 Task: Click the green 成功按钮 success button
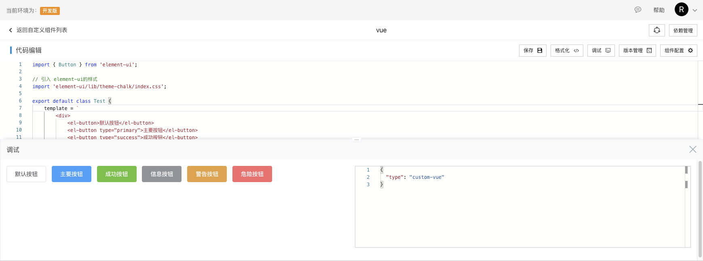pos(117,174)
